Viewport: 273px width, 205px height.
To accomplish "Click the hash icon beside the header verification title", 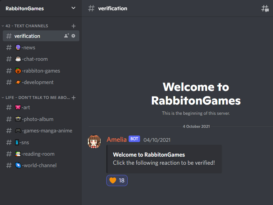I will click(x=91, y=8).
